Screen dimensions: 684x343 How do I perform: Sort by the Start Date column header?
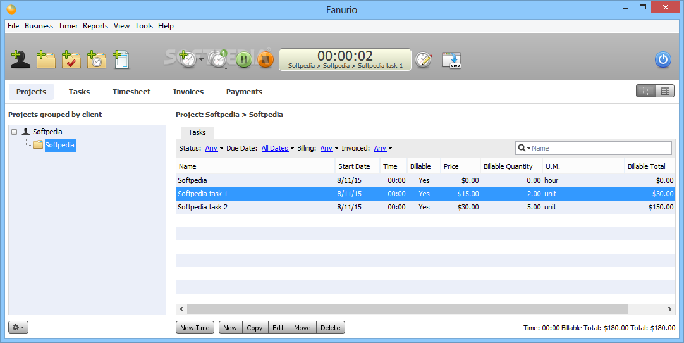coord(357,166)
